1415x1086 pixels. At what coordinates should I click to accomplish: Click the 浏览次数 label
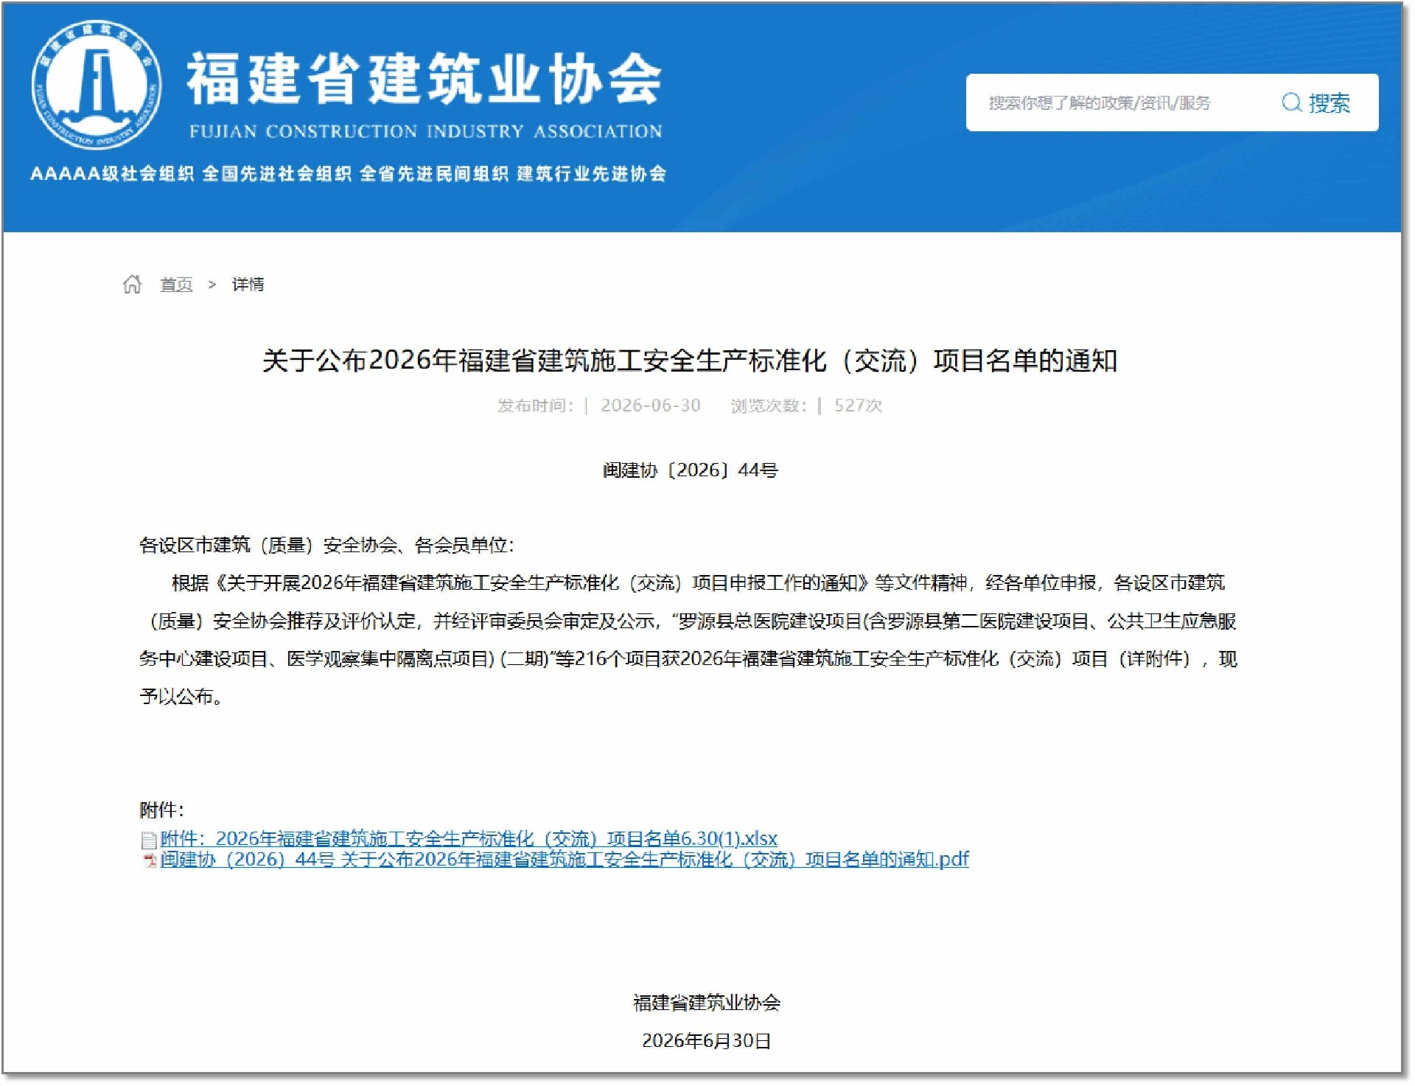coord(769,405)
